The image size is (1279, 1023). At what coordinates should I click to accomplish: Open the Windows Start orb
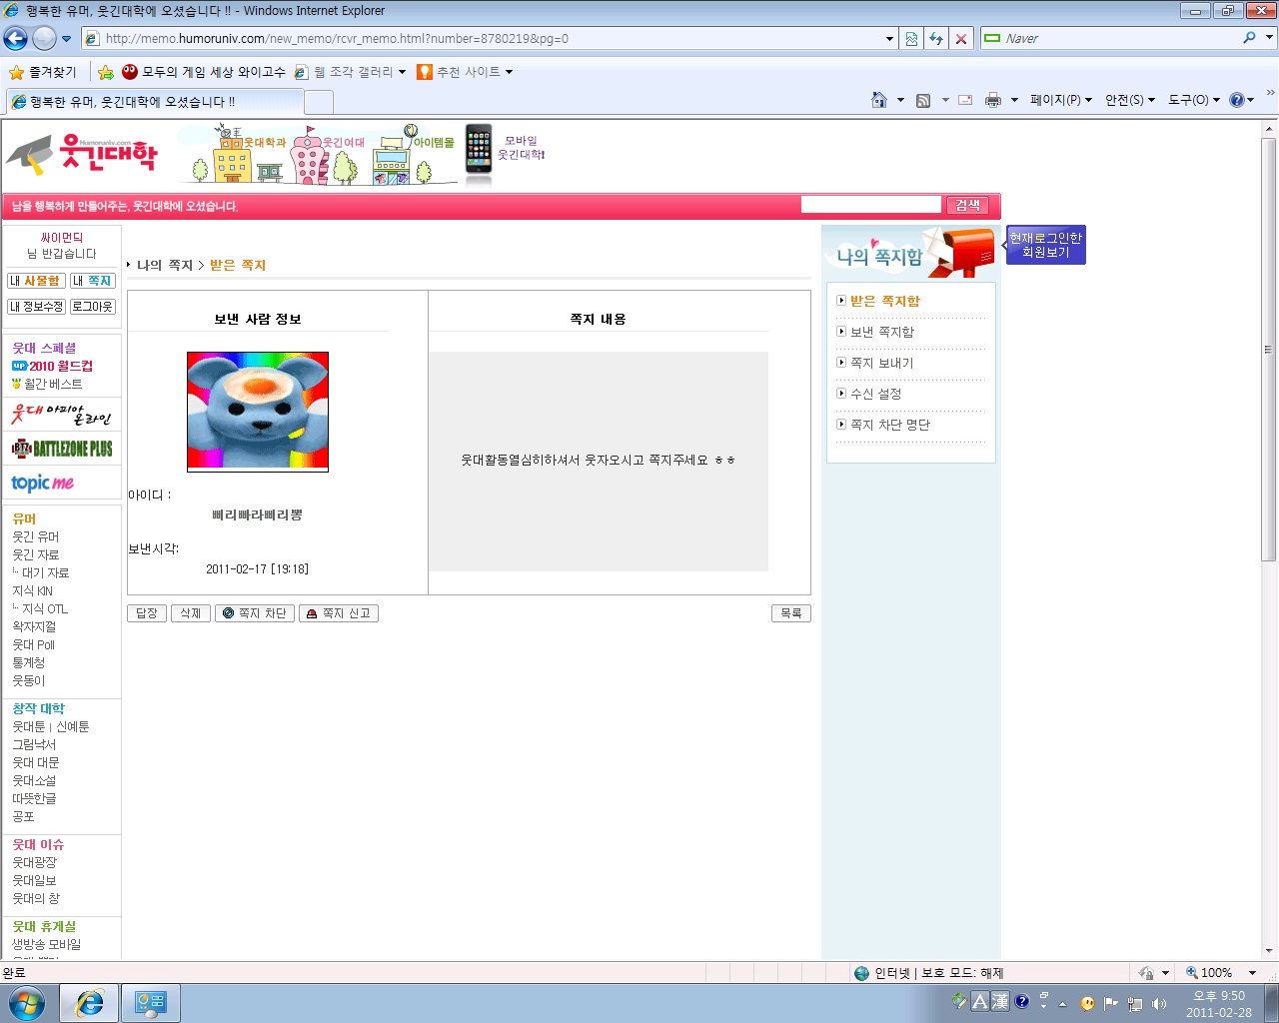pyautogui.click(x=26, y=1003)
